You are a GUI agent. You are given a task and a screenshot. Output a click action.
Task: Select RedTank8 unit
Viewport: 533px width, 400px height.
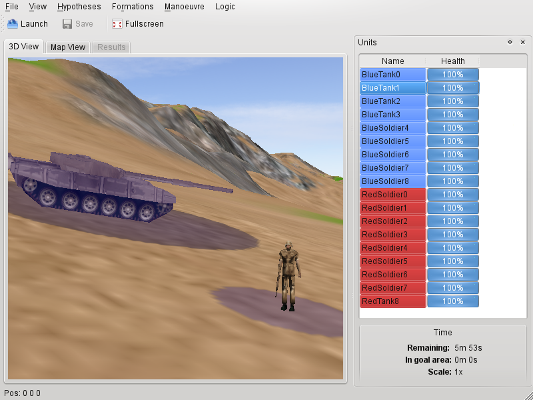392,301
